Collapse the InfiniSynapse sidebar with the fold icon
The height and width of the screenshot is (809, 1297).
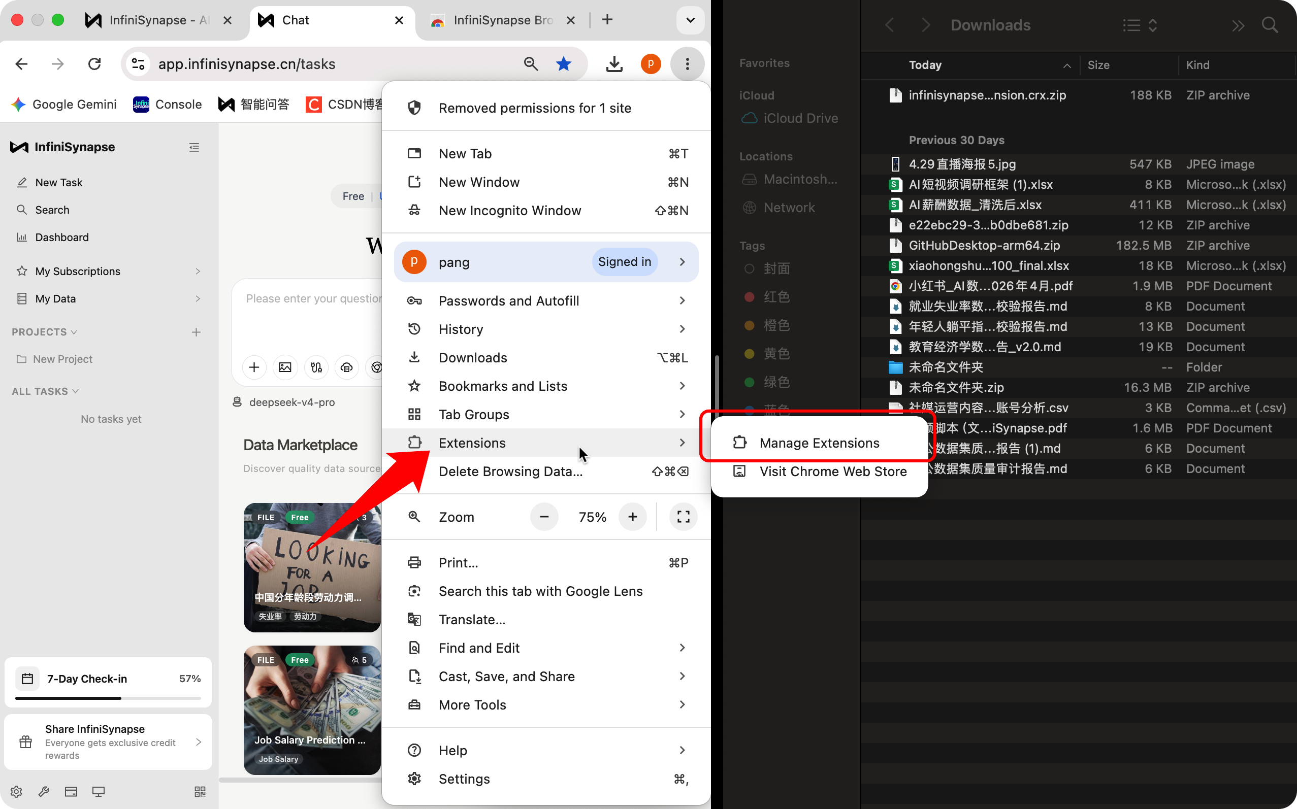pyautogui.click(x=194, y=147)
